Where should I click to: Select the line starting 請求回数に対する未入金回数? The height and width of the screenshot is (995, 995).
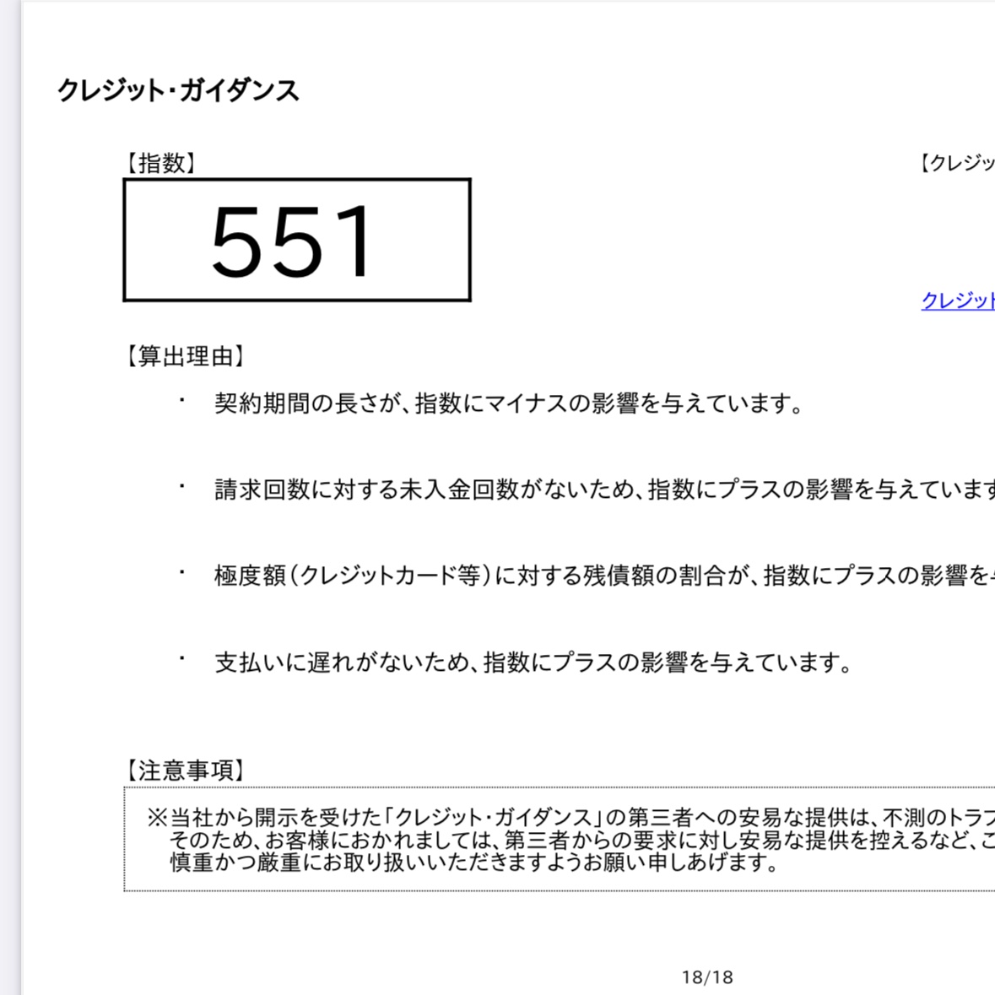[x=605, y=489]
